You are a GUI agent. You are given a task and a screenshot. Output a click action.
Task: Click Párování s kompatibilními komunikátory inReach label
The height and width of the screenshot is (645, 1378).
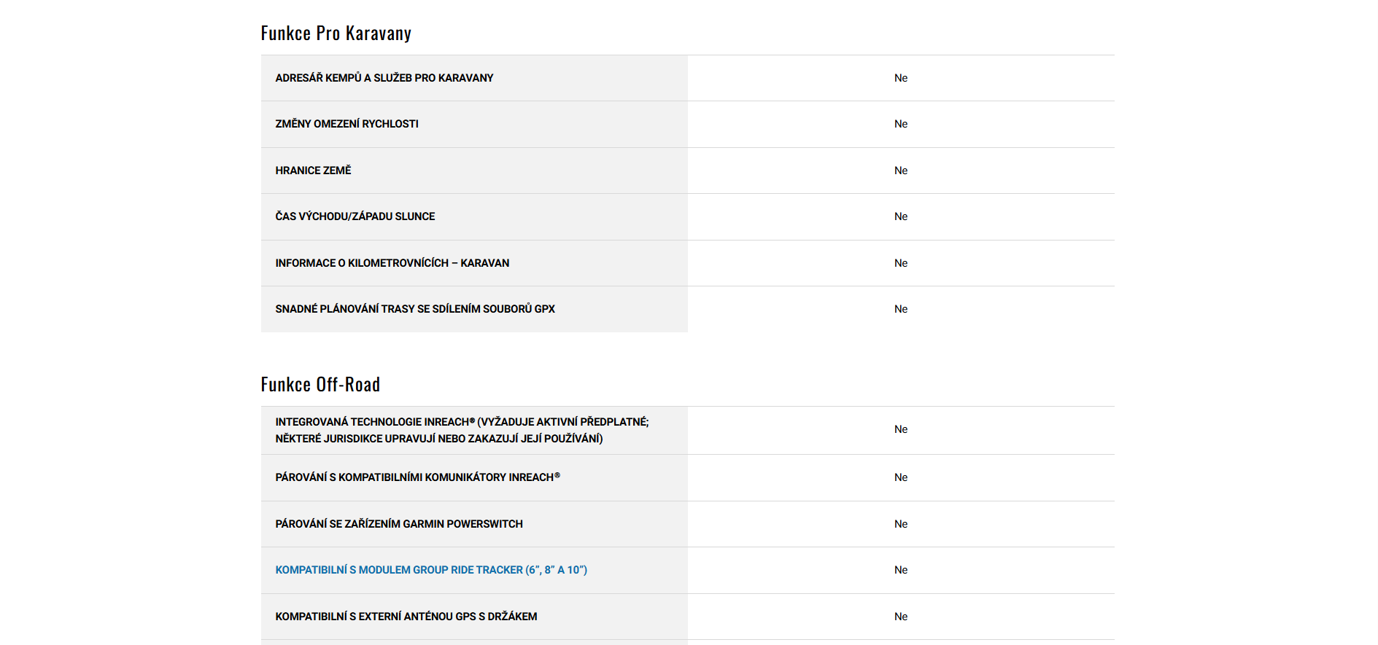(x=417, y=477)
